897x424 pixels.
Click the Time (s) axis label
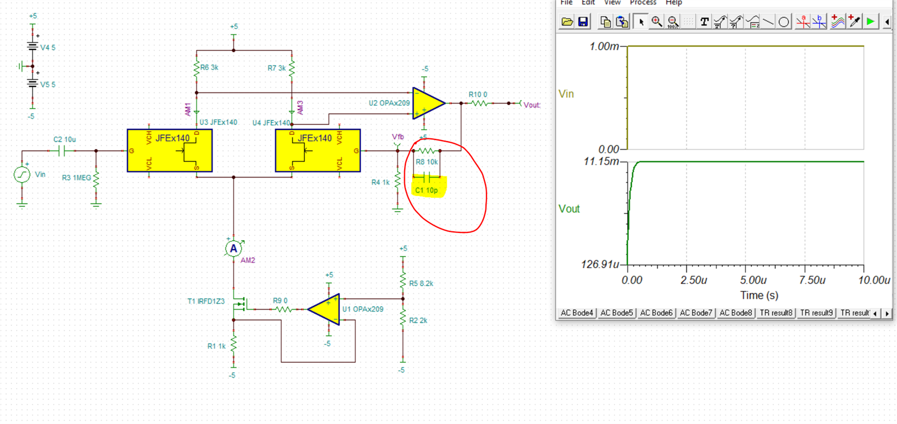pos(759,295)
